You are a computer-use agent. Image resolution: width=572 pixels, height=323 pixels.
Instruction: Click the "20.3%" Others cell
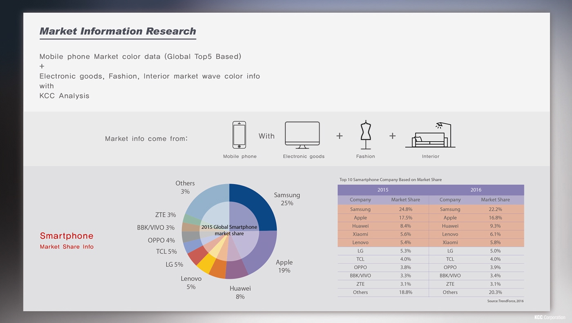496,292
